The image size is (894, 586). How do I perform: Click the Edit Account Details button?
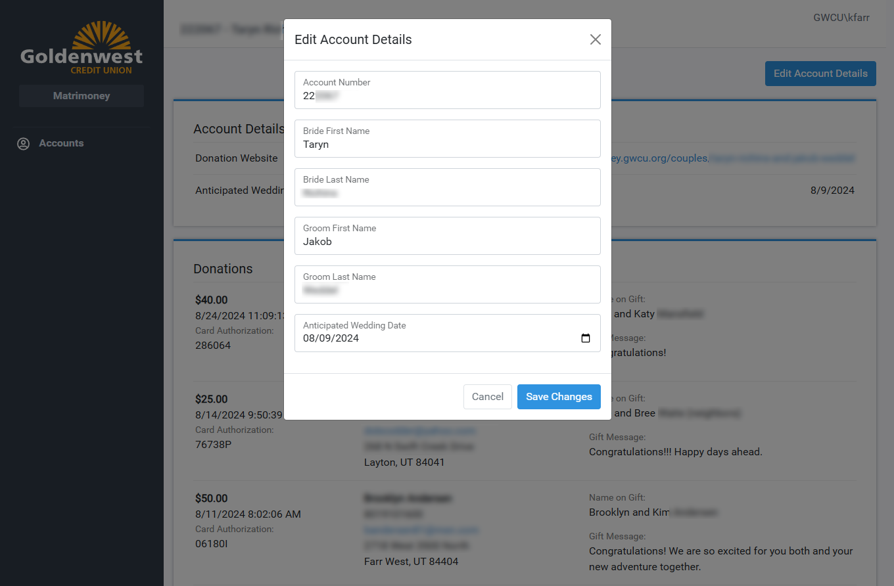pos(820,74)
